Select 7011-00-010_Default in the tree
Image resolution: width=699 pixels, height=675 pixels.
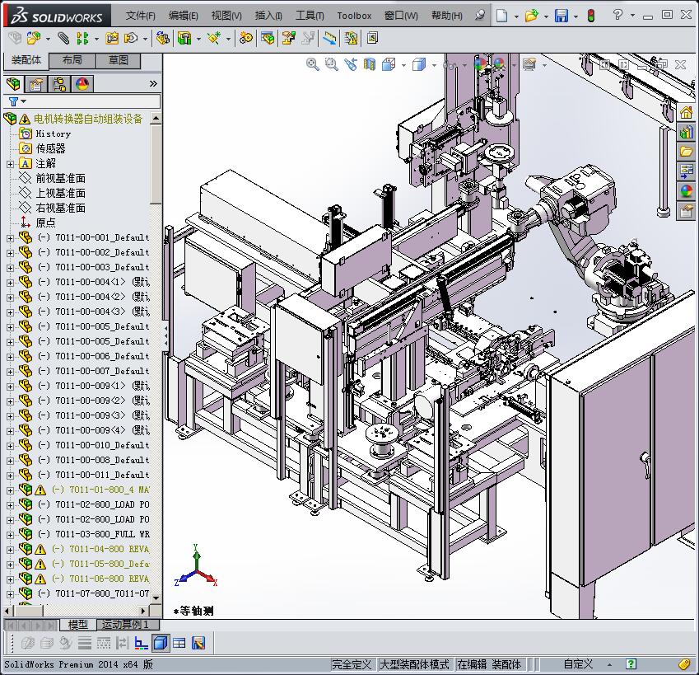pyautogui.click(x=89, y=445)
